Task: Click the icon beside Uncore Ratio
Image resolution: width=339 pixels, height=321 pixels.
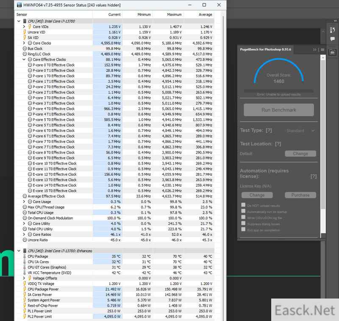Action: pyautogui.click(x=25, y=240)
